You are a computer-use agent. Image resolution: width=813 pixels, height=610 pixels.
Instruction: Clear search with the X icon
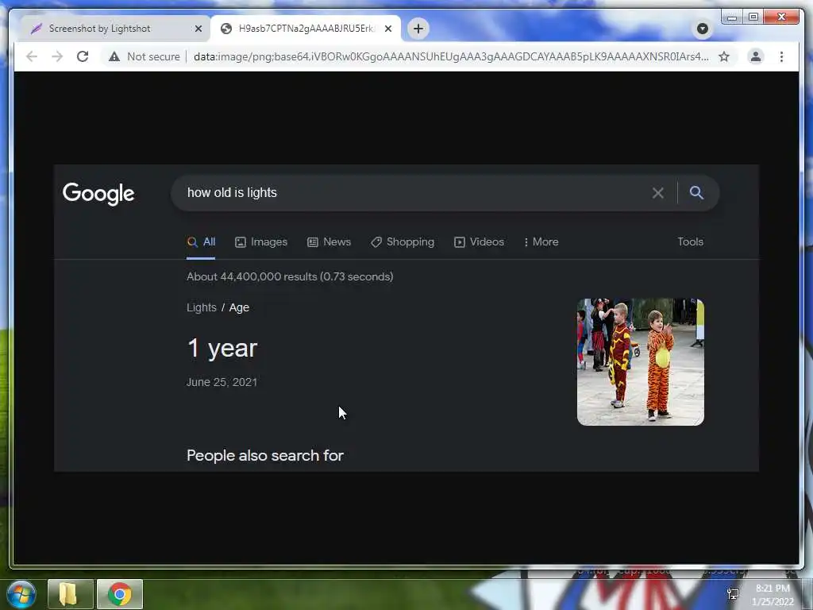tap(658, 193)
